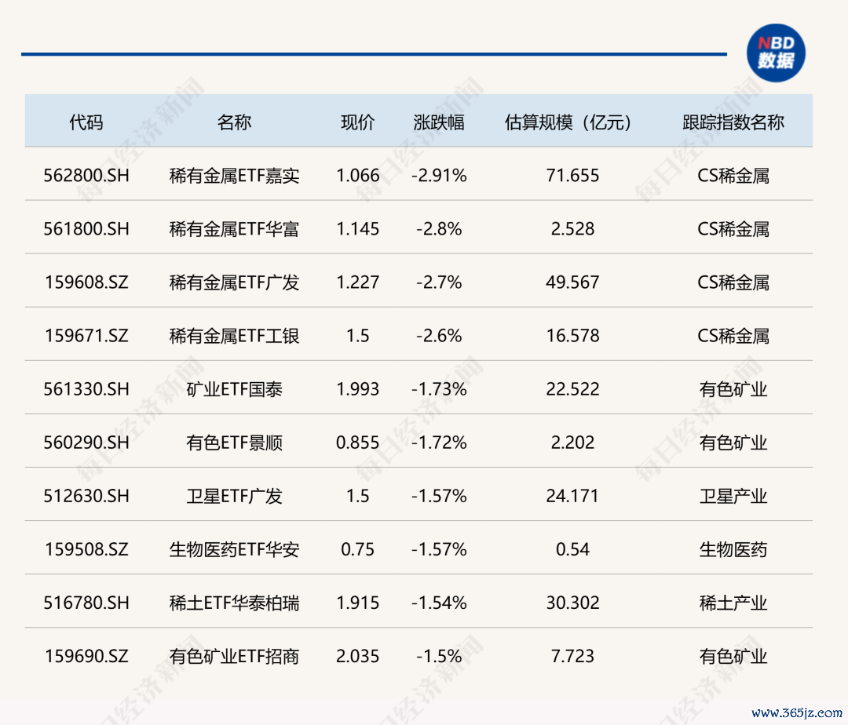Click the index name 稀土产业
Image resolution: width=848 pixels, height=725 pixels.
click(x=733, y=603)
